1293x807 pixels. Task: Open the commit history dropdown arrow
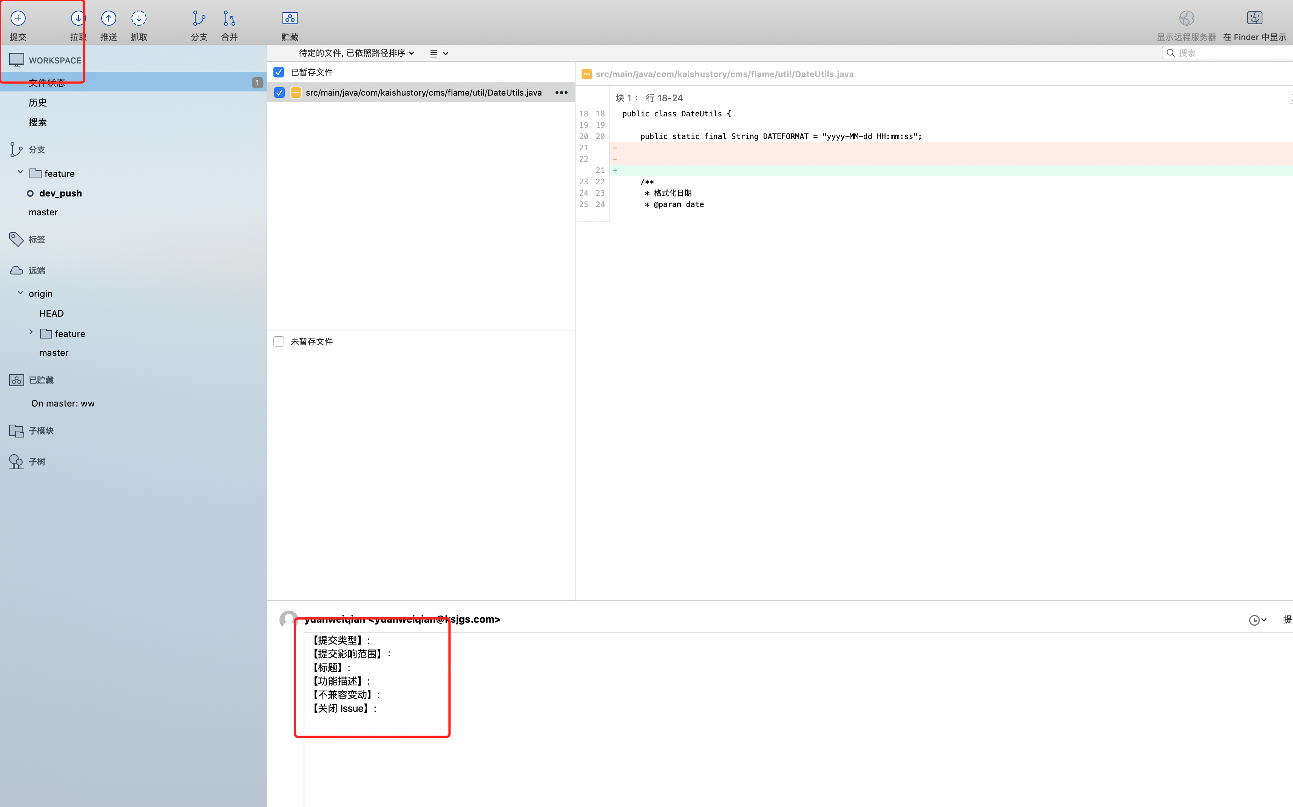coord(1264,620)
